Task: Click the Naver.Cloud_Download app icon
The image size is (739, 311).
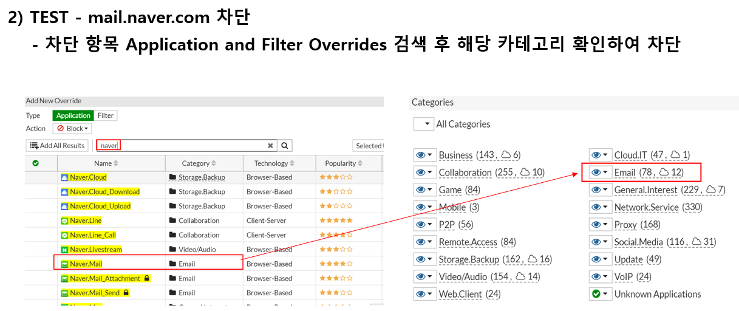Action: click(65, 192)
